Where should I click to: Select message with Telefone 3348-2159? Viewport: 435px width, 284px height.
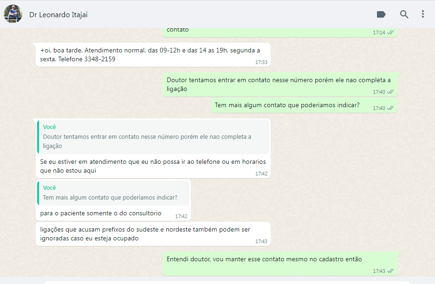click(x=153, y=55)
